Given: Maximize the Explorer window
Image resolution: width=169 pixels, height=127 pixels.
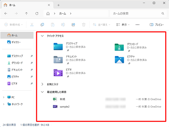Looking at the screenshot, I should [x=154, y=3].
